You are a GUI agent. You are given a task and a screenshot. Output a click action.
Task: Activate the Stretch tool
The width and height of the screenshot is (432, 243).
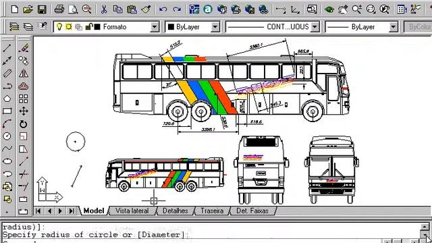point(24,149)
